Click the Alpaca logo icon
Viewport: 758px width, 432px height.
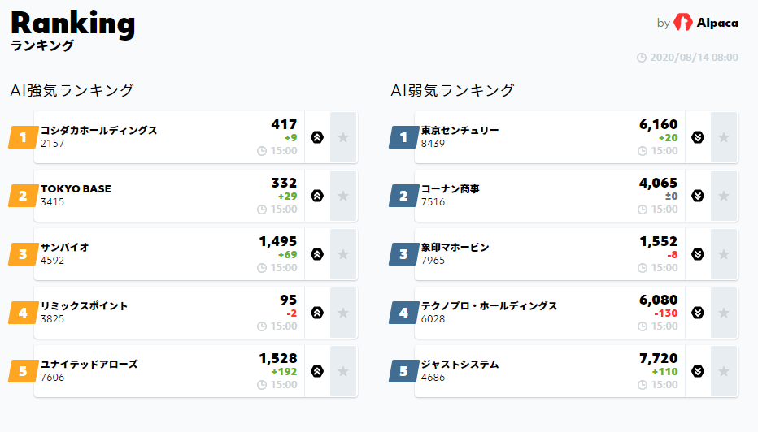[683, 22]
